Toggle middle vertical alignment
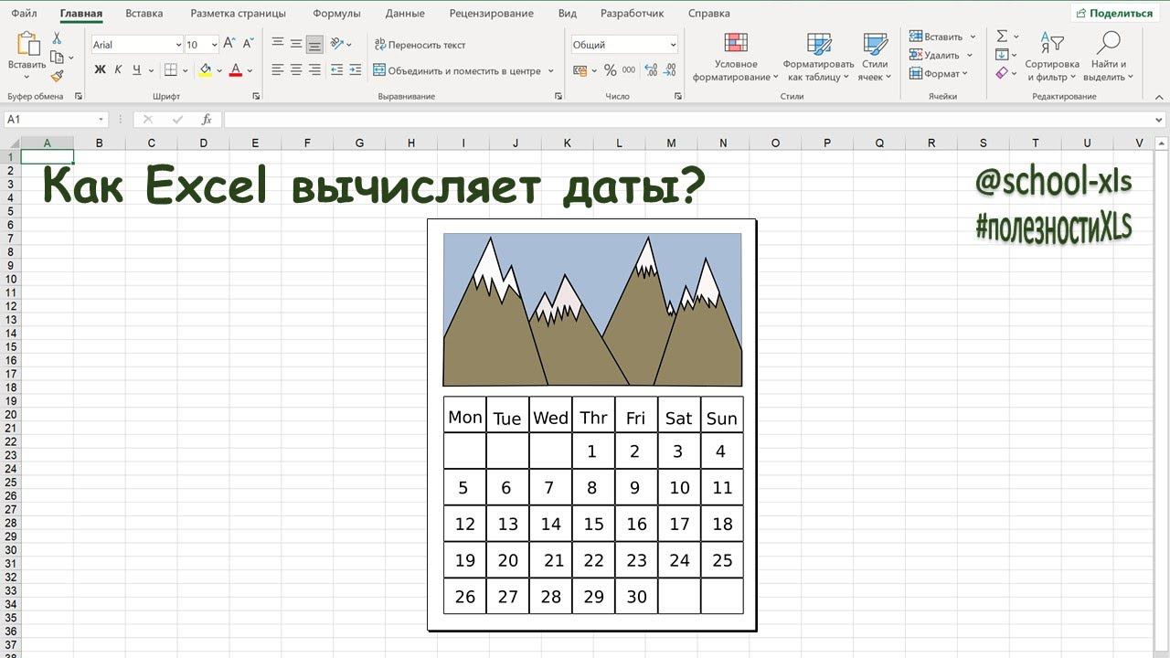This screenshot has height=658, width=1170. pyautogui.click(x=296, y=44)
